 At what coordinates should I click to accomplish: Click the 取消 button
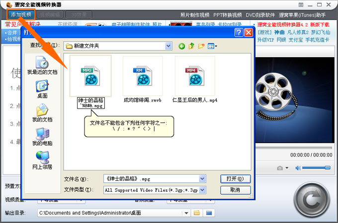[235, 190]
